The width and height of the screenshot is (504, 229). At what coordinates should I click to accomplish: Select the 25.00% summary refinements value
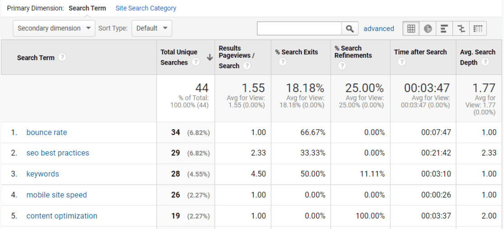coord(364,88)
